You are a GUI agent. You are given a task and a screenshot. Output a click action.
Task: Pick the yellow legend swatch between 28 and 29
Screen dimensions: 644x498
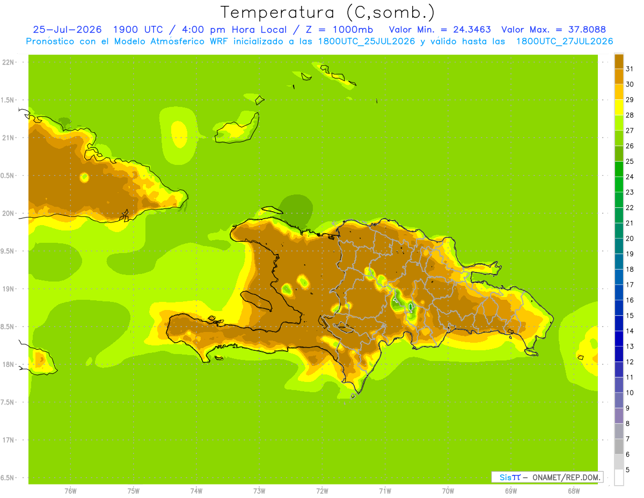click(619, 107)
